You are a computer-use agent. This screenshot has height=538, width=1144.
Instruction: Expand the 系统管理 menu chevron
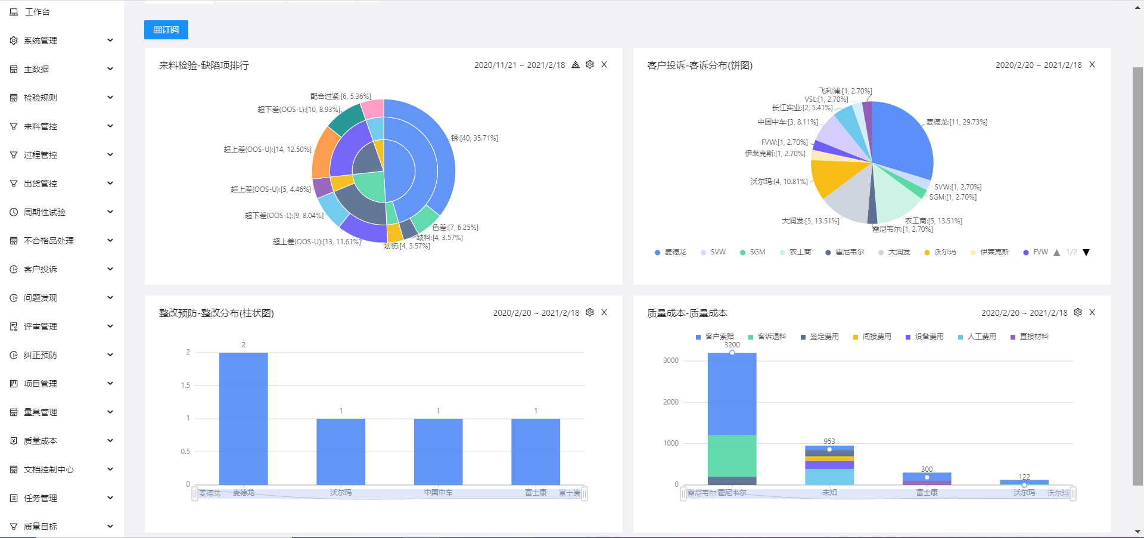[x=110, y=41]
